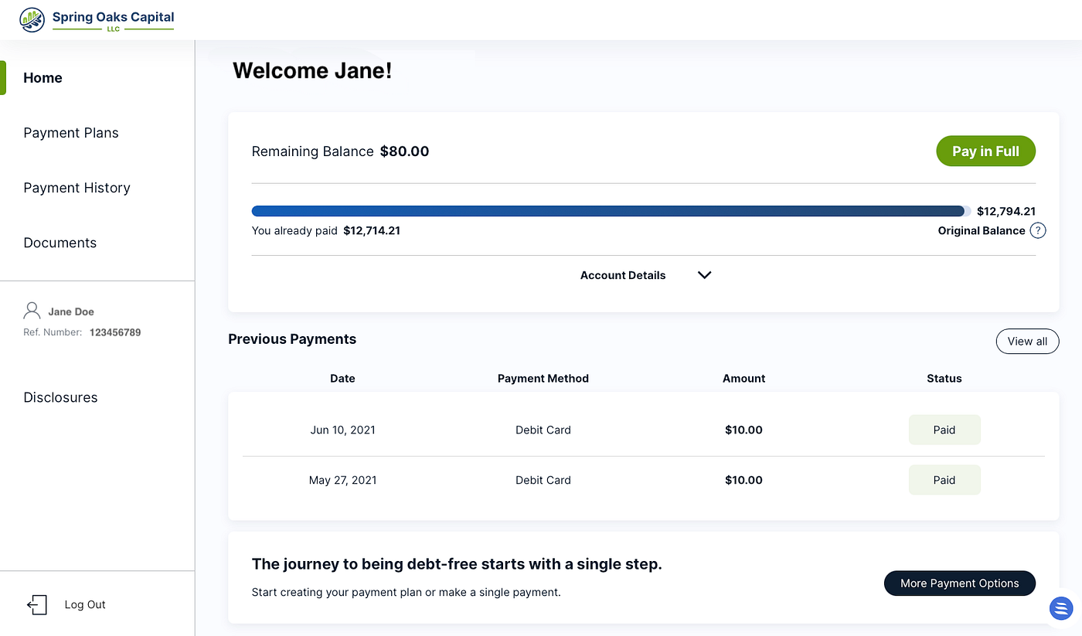Click View all previous payments button
Viewport: 1082px width, 636px height.
[x=1027, y=341]
